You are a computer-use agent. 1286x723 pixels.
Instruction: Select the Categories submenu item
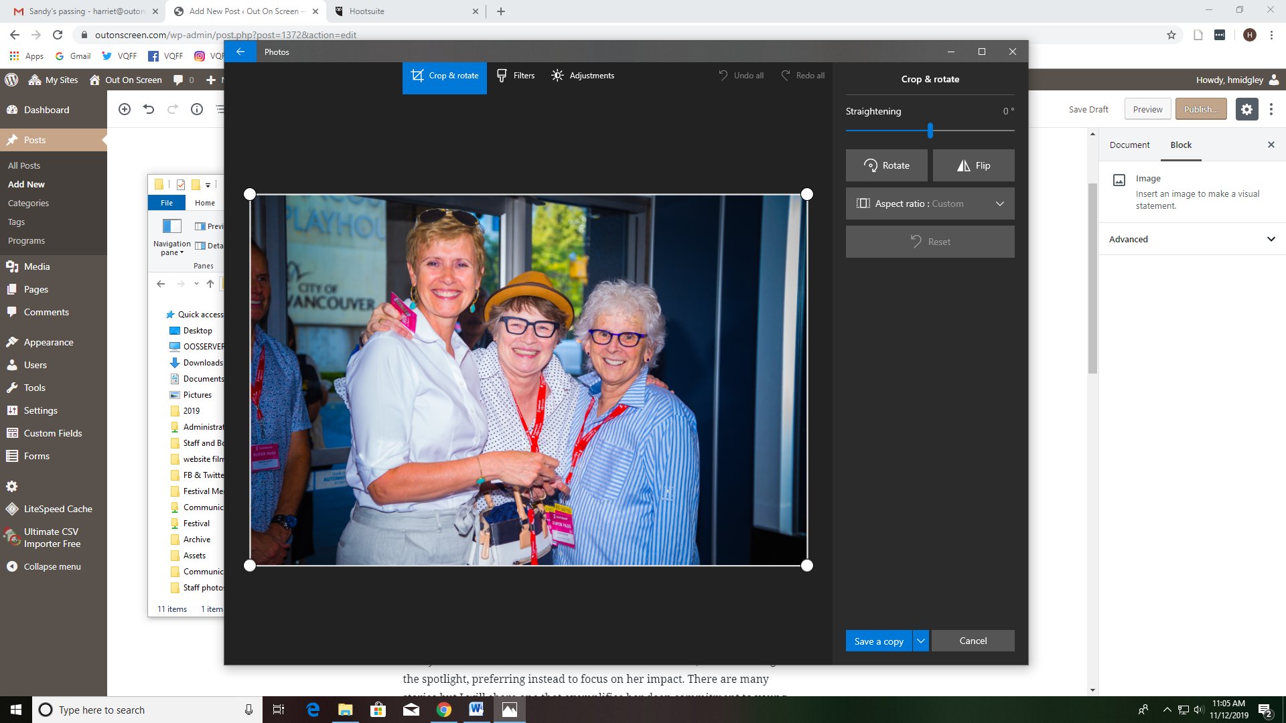pyautogui.click(x=28, y=203)
